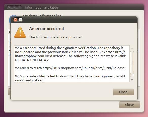Click Close button in the error dialog
This screenshot has width=148, height=117.
pyautogui.click(x=123, y=92)
